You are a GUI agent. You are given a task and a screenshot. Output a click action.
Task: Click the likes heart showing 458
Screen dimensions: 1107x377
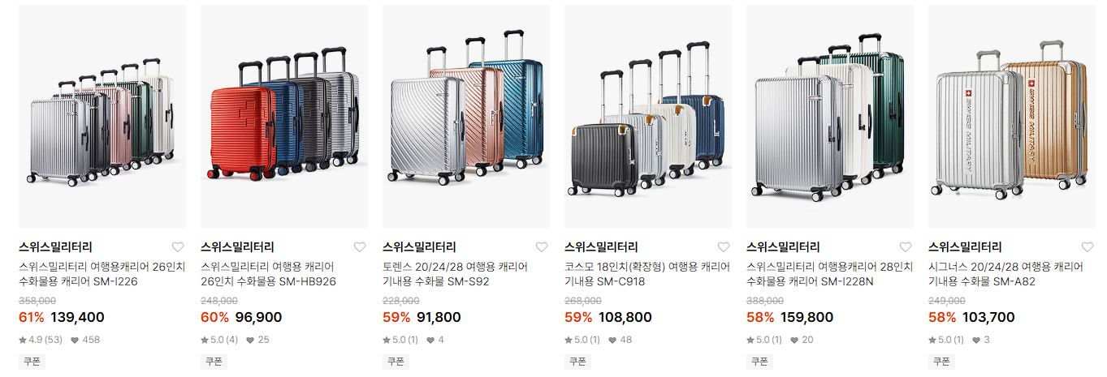point(75,340)
